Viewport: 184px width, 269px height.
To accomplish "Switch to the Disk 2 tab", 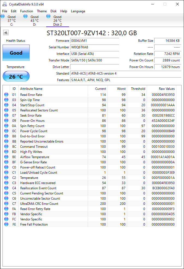I will coord(57,20).
